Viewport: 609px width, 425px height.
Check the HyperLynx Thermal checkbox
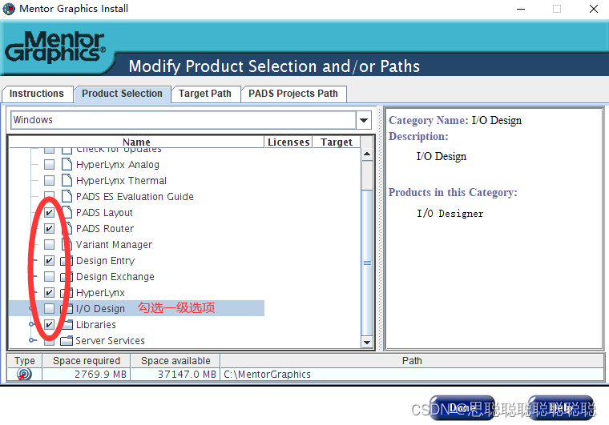pos(50,180)
